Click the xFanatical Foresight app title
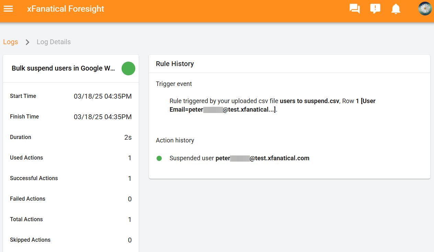The height and width of the screenshot is (252, 434). coord(66,9)
